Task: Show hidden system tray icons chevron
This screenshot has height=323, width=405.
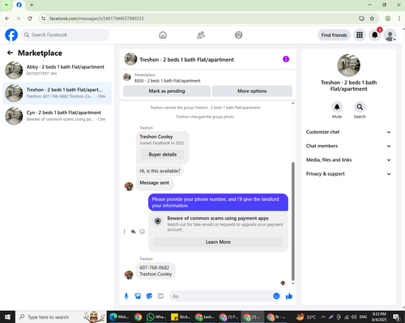Action: (x=323, y=317)
